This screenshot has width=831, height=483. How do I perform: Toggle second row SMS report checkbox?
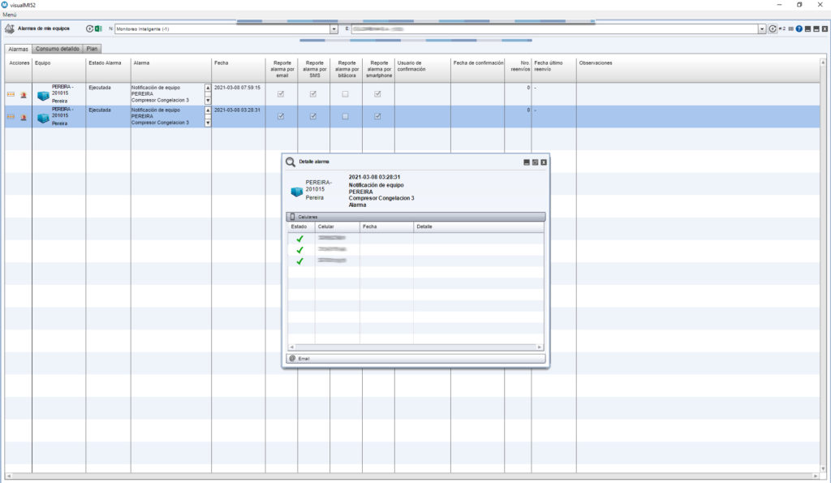313,116
